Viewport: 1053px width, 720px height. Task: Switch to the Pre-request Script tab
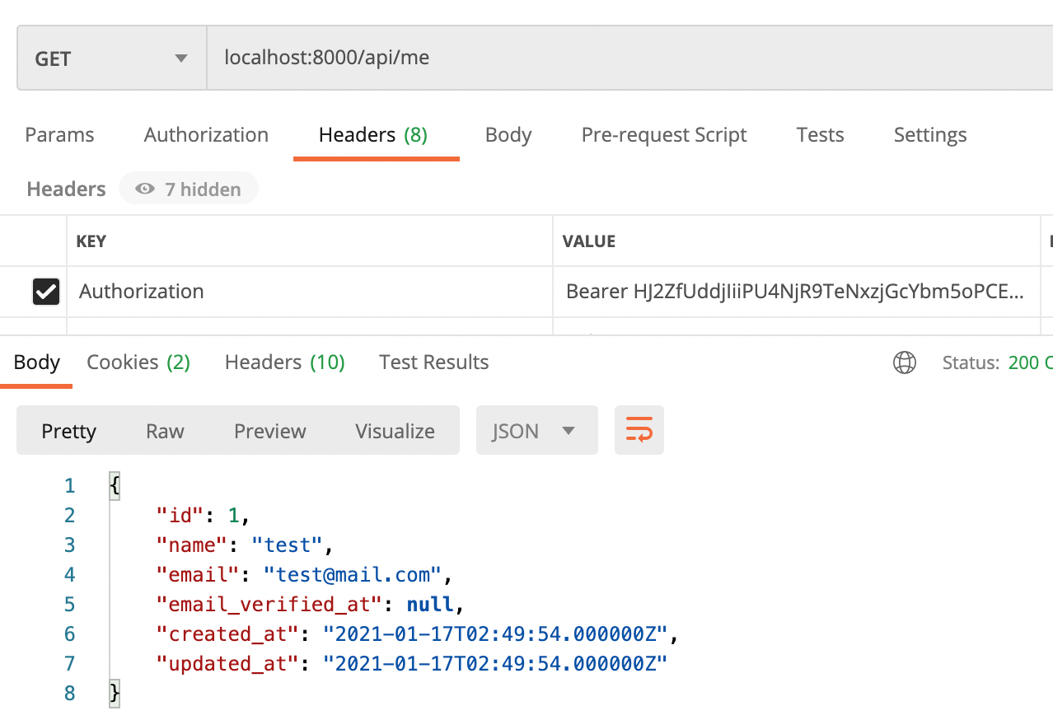pos(664,134)
